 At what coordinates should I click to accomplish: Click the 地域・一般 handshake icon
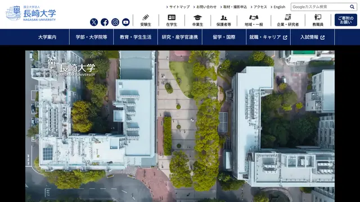pyautogui.click(x=254, y=17)
